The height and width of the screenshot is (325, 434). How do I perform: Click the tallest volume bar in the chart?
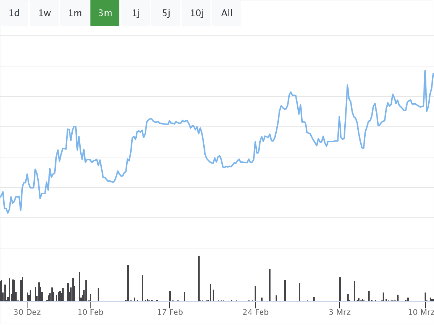click(x=199, y=278)
